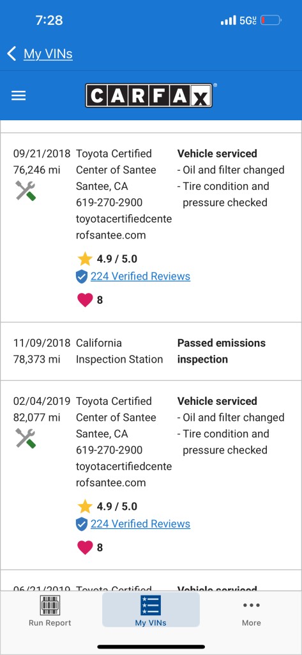302x655 pixels.
Task: Open Run Report tab
Action: pos(50,610)
